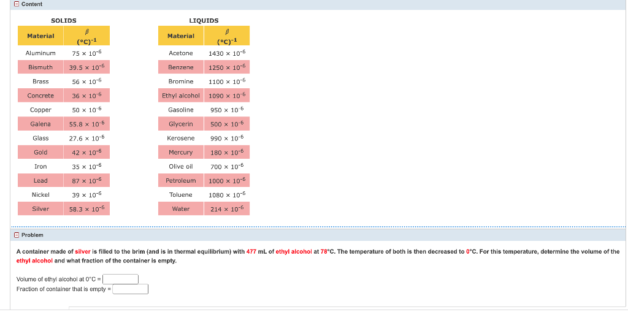Click the Bromine material cell
Viewport: 628px width, 312px height.
point(181,82)
